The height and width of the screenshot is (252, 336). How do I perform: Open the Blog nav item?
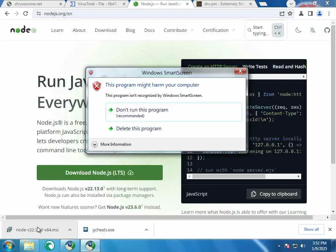(130, 30)
